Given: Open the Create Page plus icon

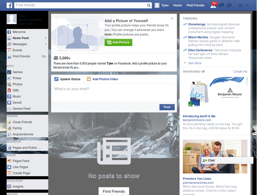Looking at the screenshot, I should [9, 173].
